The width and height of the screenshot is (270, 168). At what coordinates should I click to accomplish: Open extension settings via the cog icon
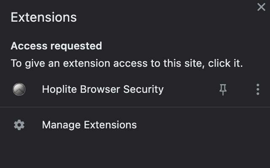[19, 125]
